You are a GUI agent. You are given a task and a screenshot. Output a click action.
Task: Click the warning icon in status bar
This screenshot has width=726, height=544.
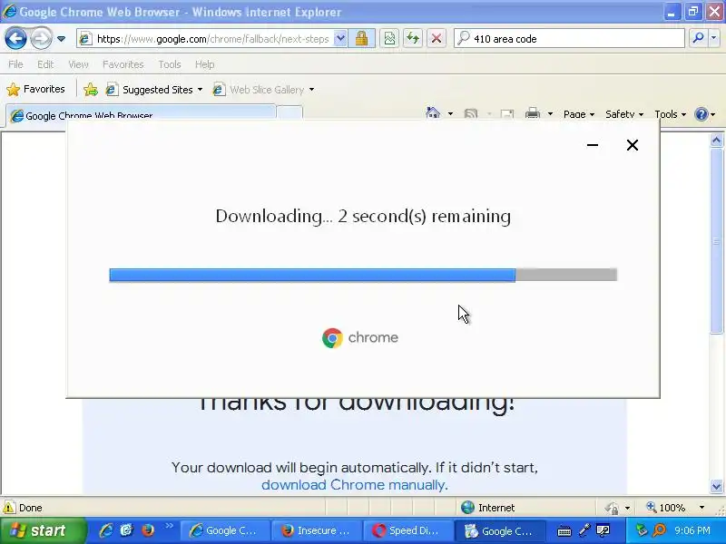9,508
